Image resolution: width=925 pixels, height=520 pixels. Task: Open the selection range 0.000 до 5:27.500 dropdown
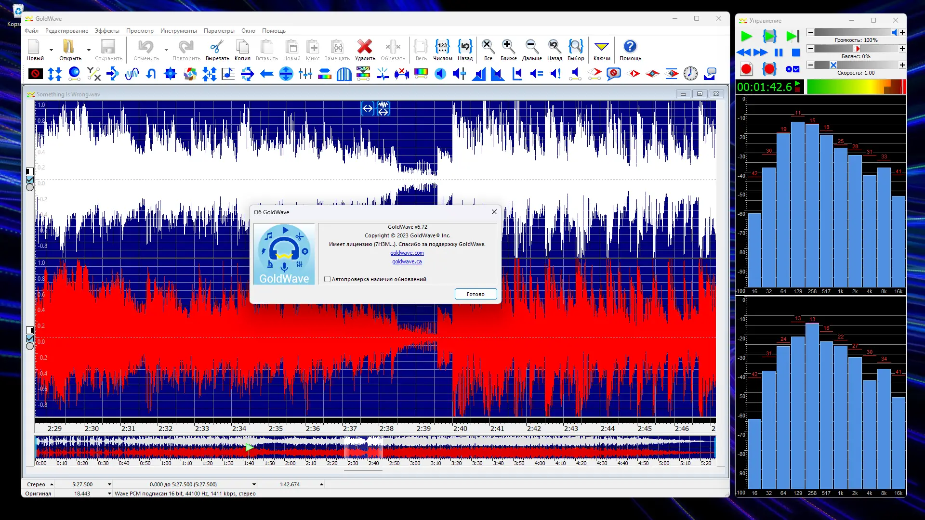[x=254, y=484]
